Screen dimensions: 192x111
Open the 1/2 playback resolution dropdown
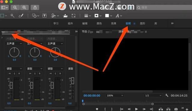153,95
